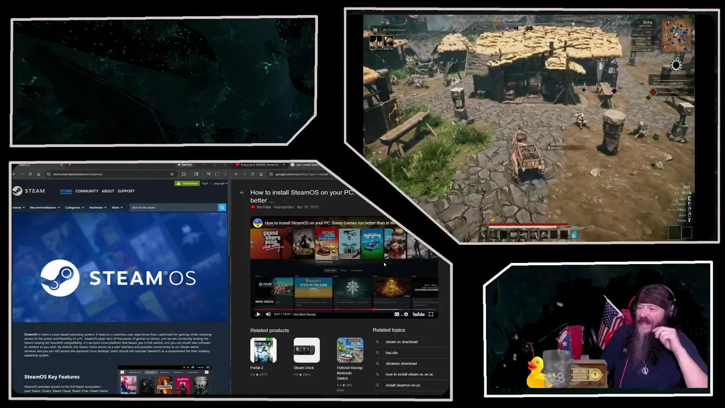Click the green Install Steam button
This screenshot has width=725, height=408.
(187, 184)
